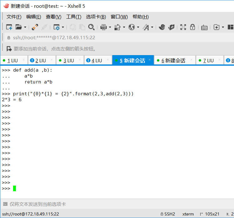The image size is (234, 218).
Task: Click the File transfer toolbar icon
Action: (117, 27)
